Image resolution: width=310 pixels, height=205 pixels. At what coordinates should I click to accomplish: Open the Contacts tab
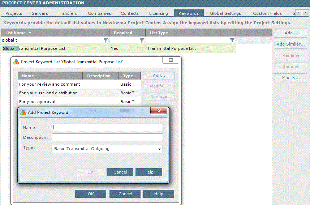(x=130, y=13)
